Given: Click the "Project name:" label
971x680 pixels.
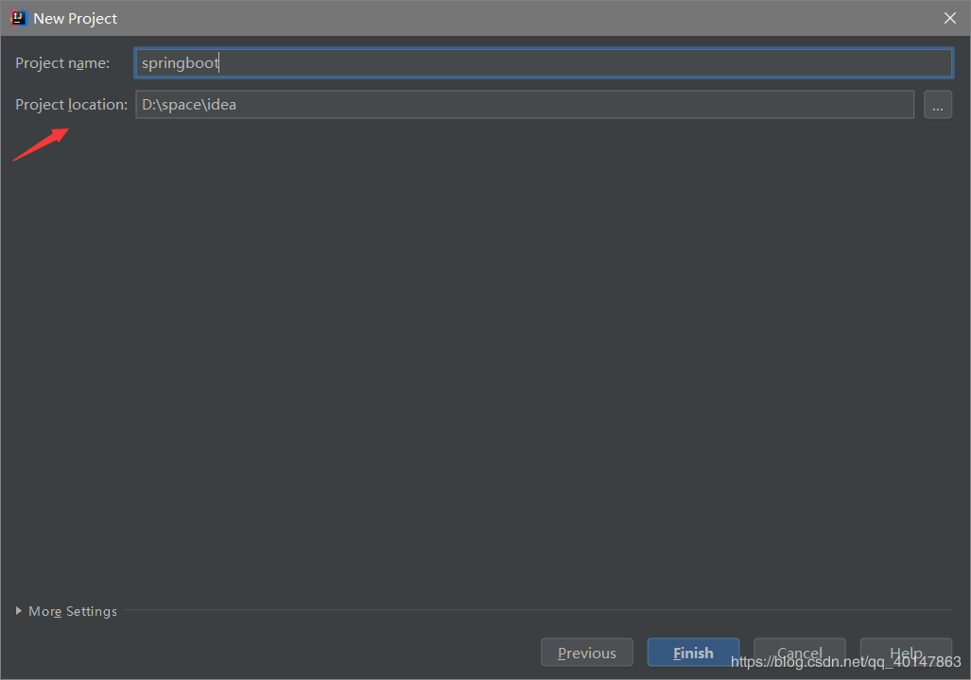Looking at the screenshot, I should (x=62, y=63).
